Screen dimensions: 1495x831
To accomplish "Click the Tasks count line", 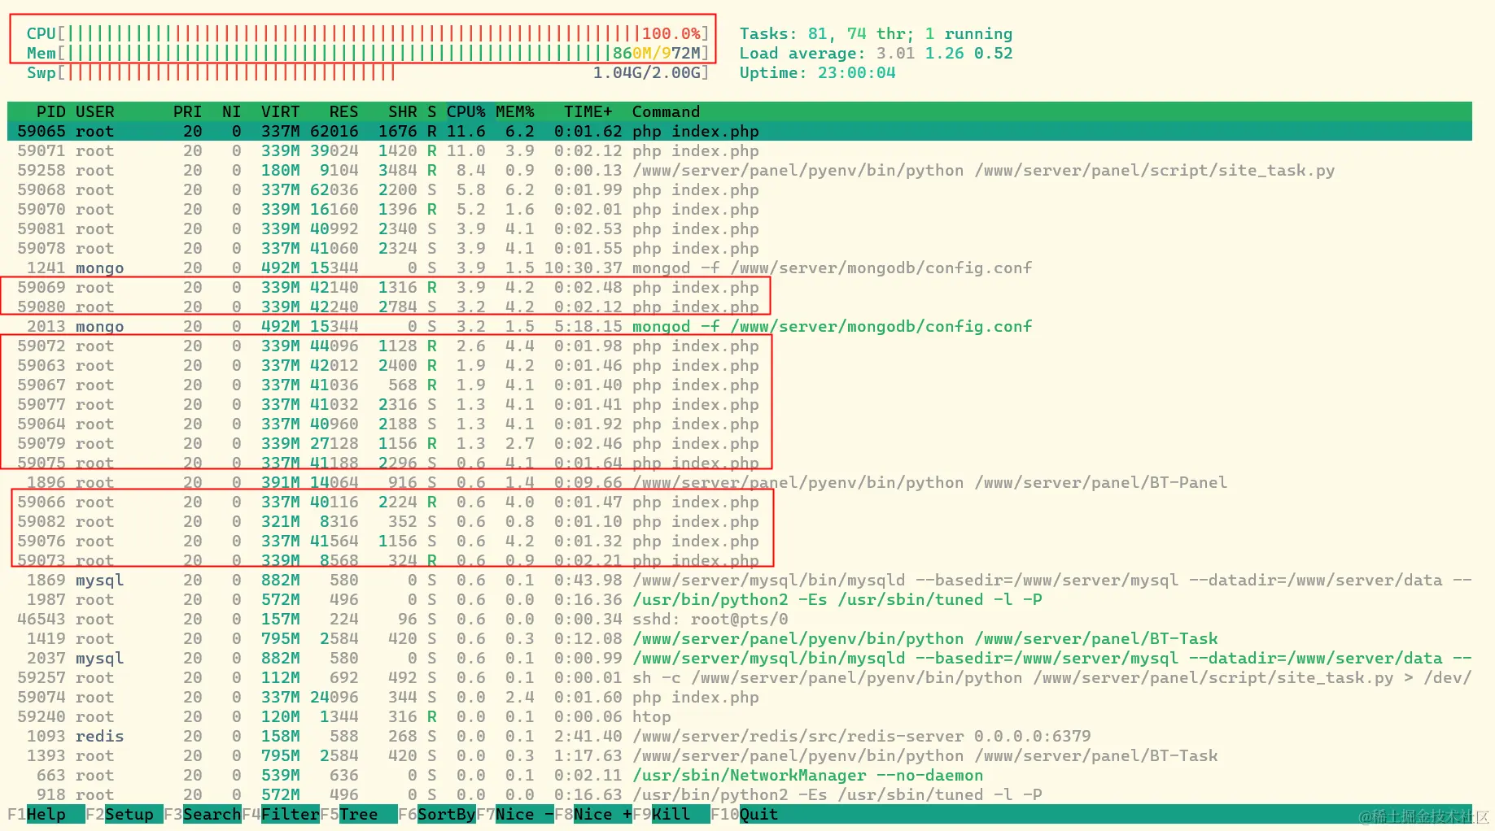I will tap(876, 33).
